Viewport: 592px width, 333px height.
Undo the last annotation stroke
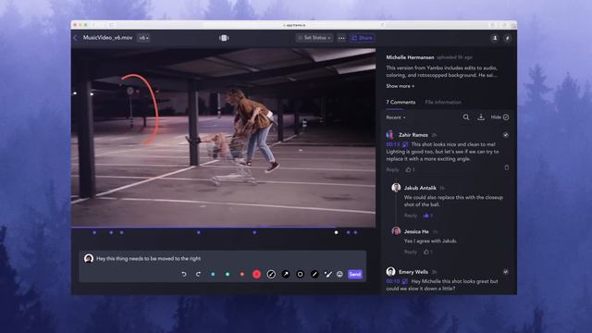(184, 274)
